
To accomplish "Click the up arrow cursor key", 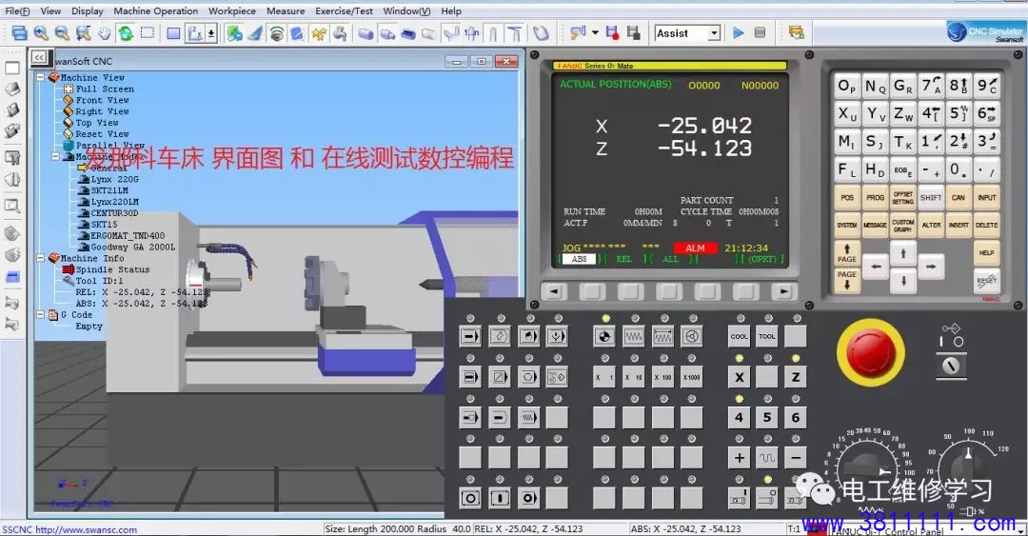I will point(903,252).
